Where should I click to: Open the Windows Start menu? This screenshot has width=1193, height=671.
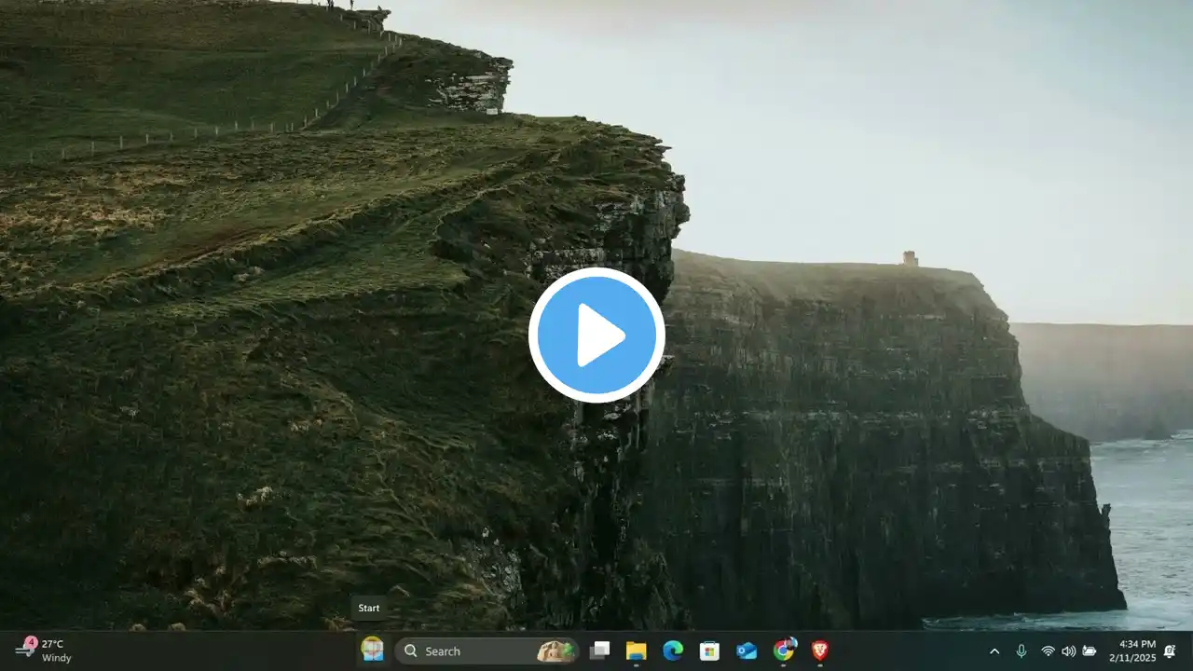pyautogui.click(x=373, y=650)
